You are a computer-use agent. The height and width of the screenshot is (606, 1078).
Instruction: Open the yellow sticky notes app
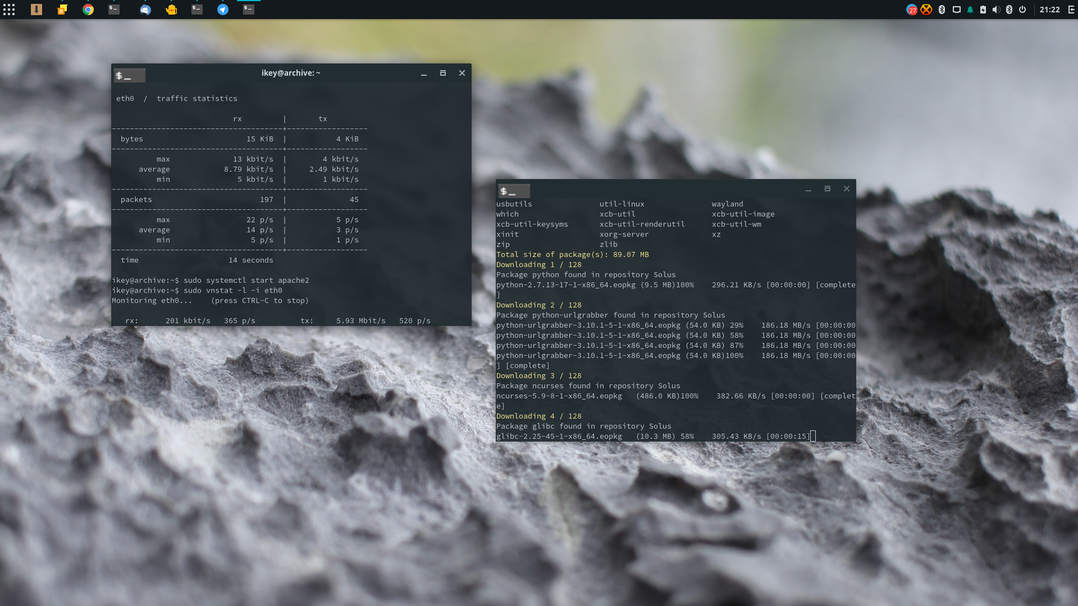pos(62,10)
